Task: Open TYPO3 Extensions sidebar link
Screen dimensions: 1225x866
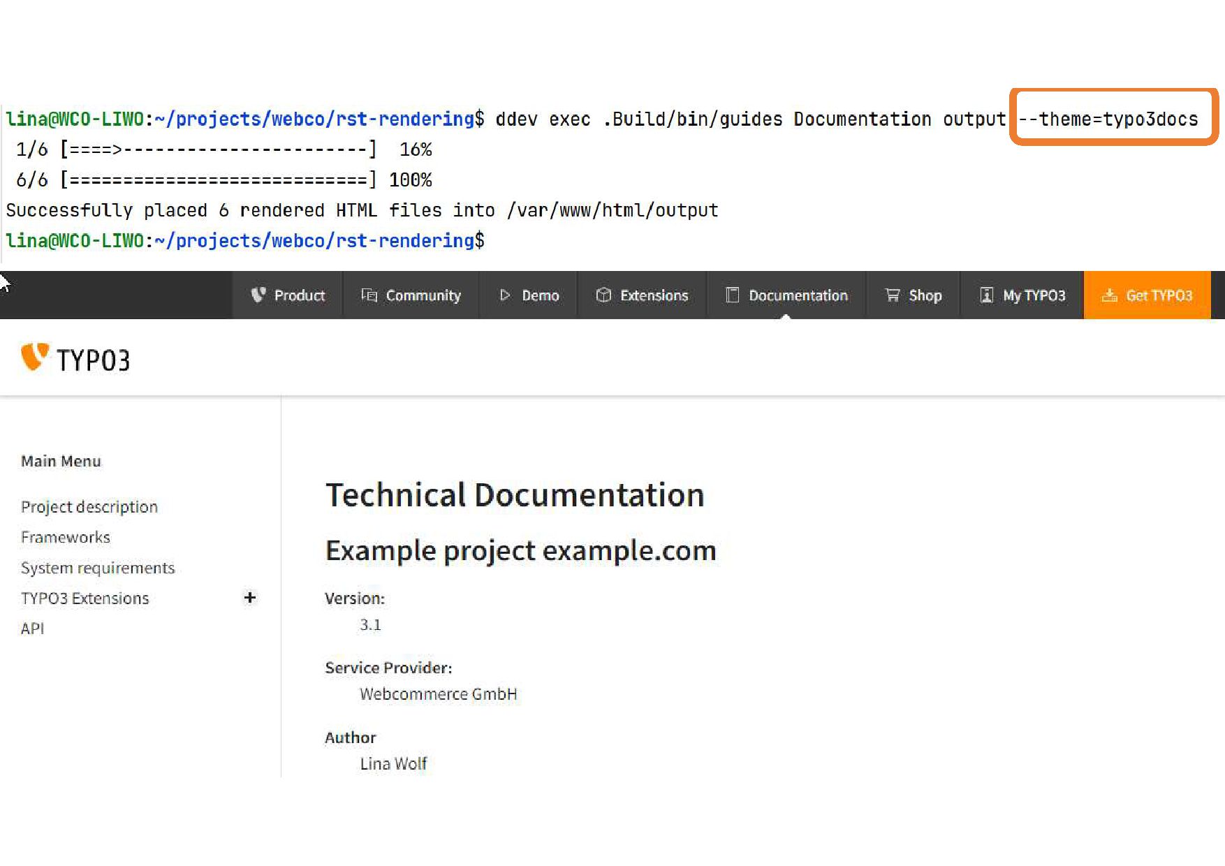Action: pos(85,599)
